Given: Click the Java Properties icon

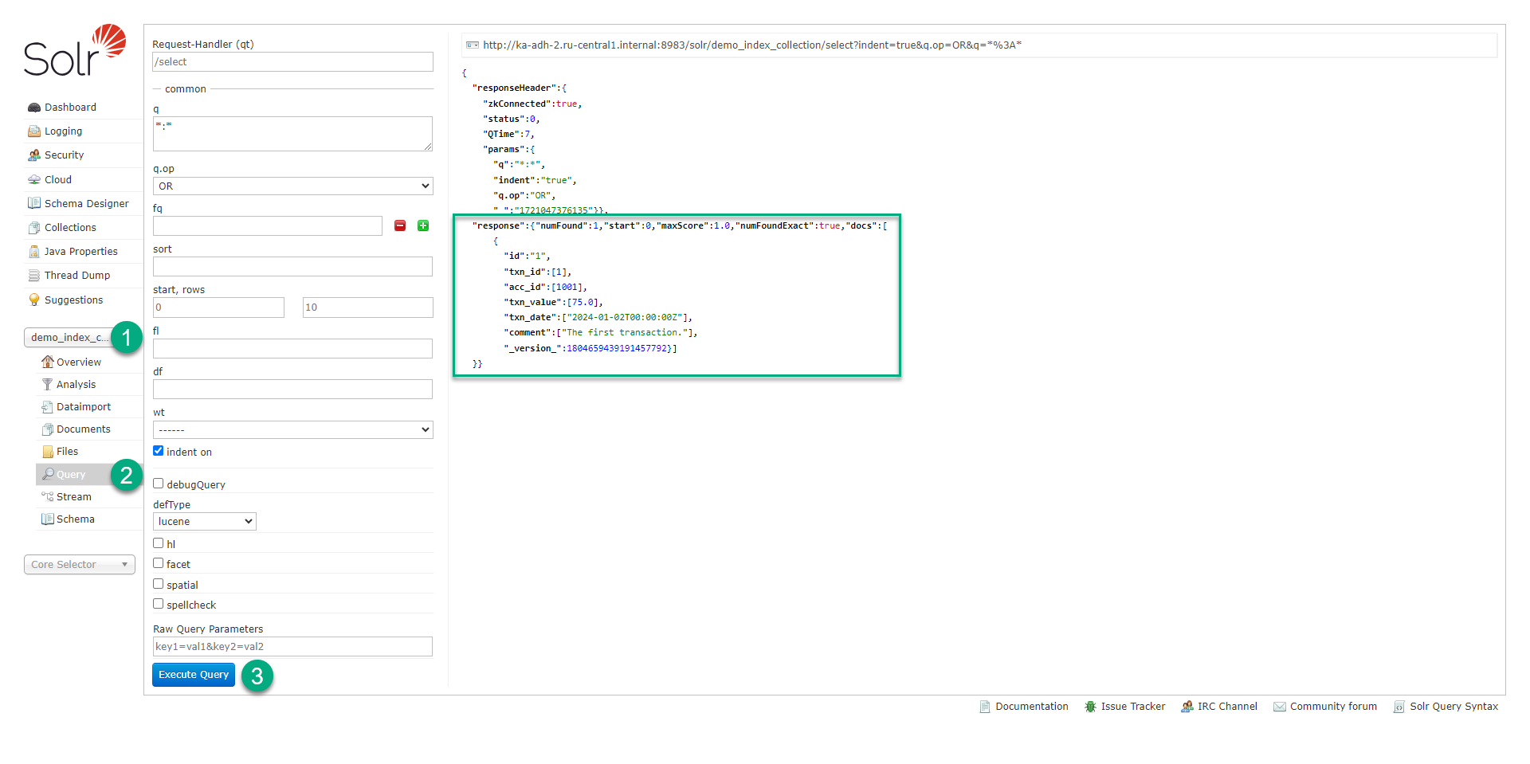Looking at the screenshot, I should click(34, 252).
